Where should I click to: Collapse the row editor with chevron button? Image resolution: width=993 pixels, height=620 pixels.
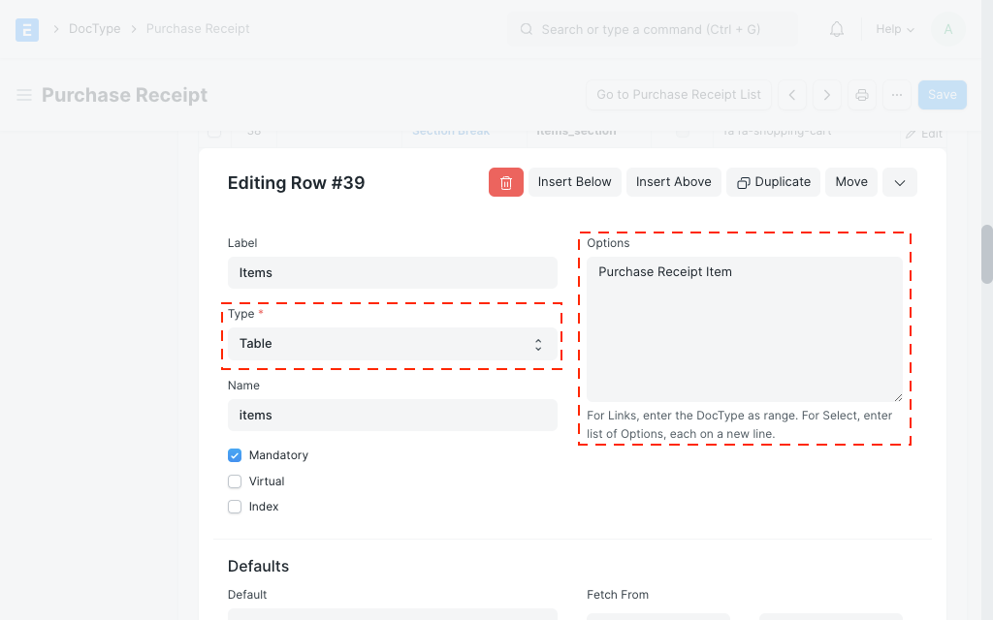click(900, 182)
